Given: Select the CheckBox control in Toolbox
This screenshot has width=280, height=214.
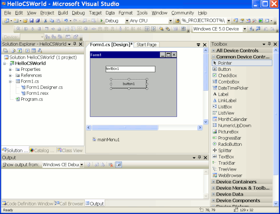Looking at the screenshot, I should tap(227, 75).
